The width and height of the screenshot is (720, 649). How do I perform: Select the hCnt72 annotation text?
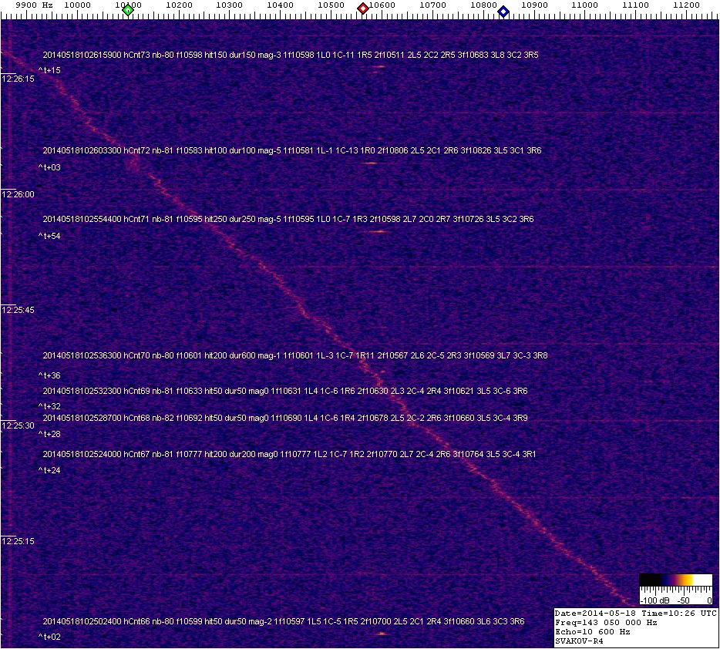click(291, 150)
